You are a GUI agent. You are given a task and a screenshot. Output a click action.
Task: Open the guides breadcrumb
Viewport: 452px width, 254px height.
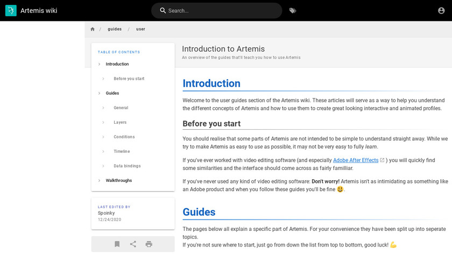115,29
